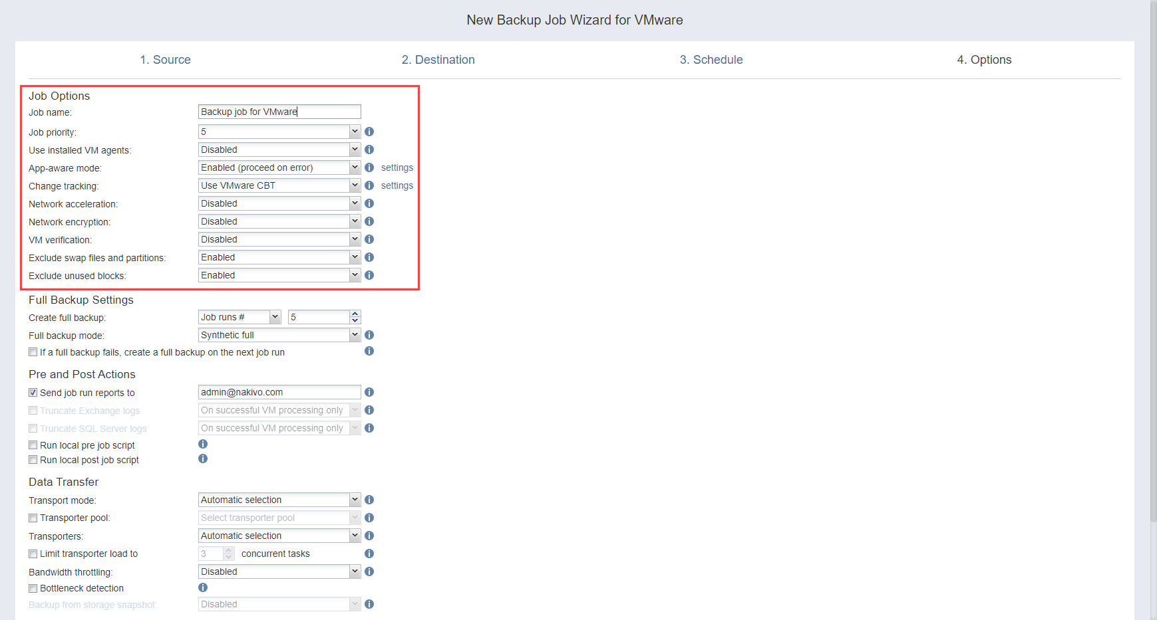
Task: Go to step 2. Destination
Action: [438, 60]
